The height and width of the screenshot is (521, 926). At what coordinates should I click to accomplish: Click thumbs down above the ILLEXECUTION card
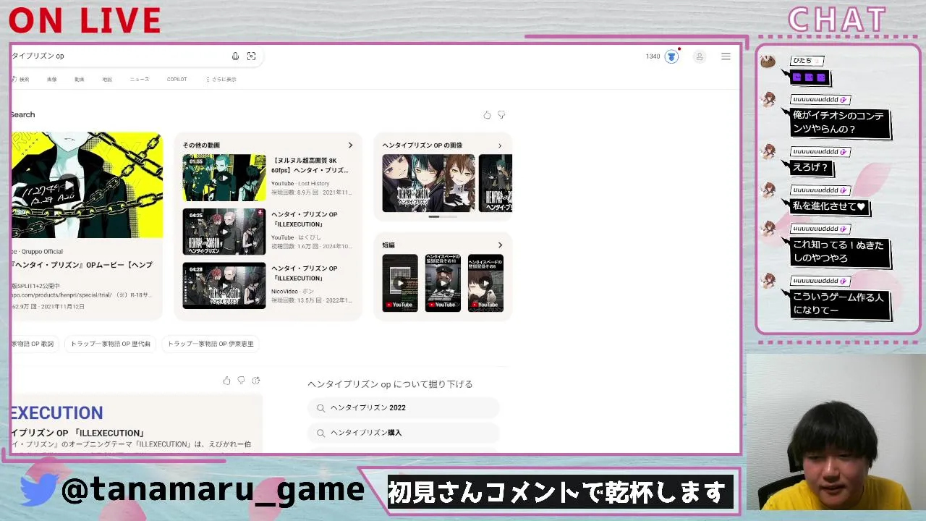[241, 381]
